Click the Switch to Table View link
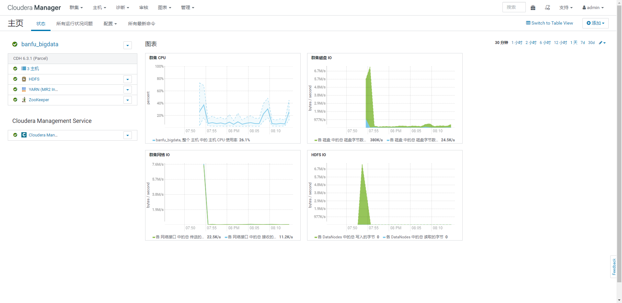Viewport: 622px width, 303px height. (549, 23)
